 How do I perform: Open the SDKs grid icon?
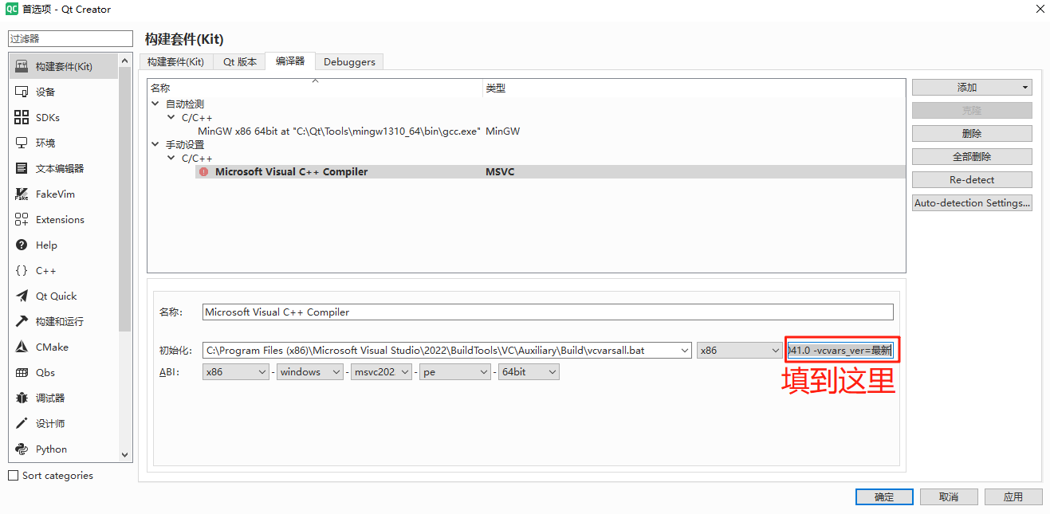pyautogui.click(x=22, y=117)
